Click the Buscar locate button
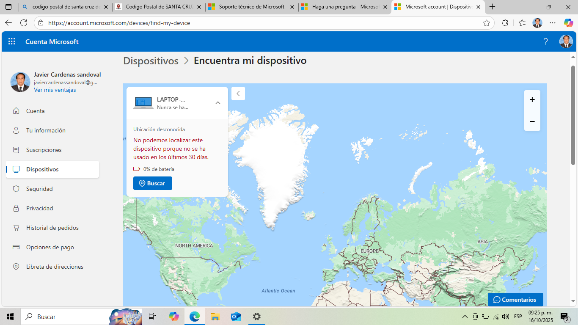578x325 pixels. [153, 183]
